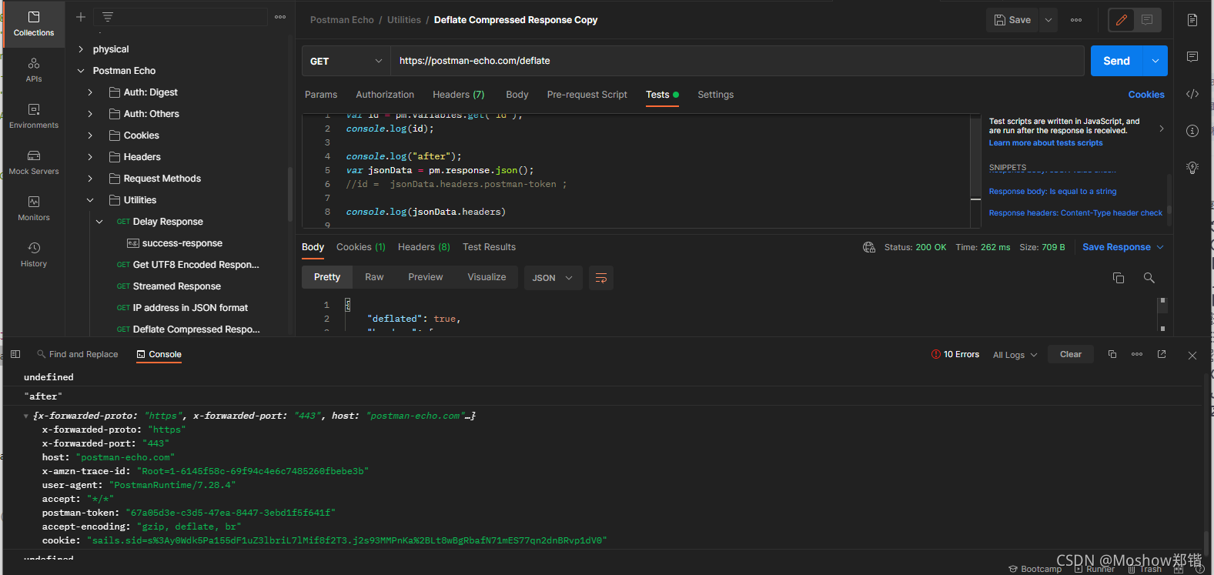The height and width of the screenshot is (575, 1214).
Task: Open the Send button dropdown arrow
Action: (1155, 61)
